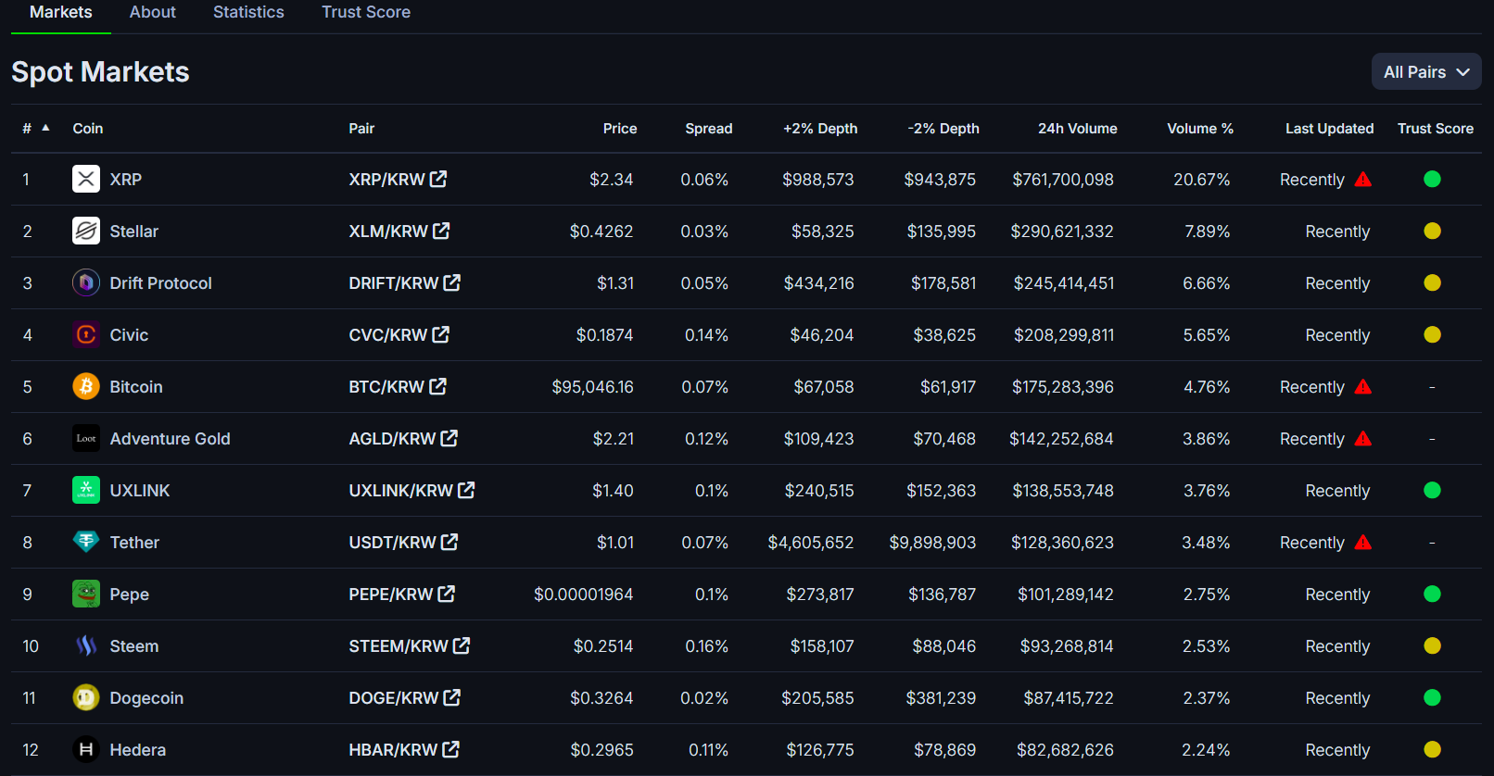Open external link icon beside HBAR/KRW
Viewport: 1494px width, 776px height.
451,749
